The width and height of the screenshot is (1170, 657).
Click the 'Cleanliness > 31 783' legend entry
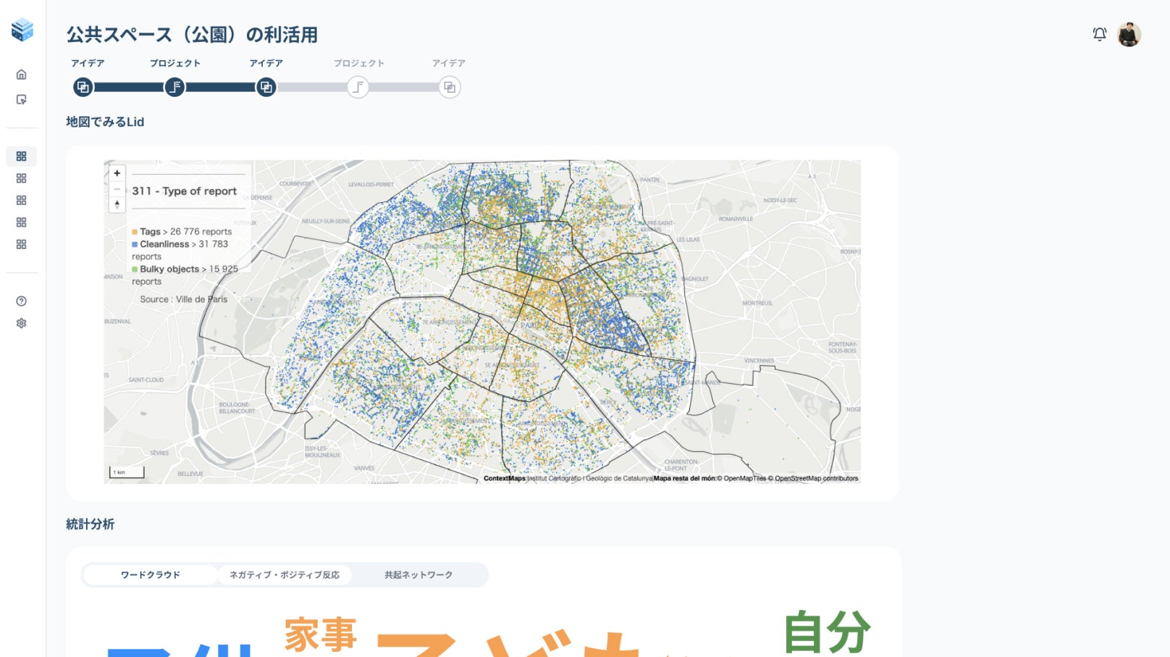[x=184, y=244]
